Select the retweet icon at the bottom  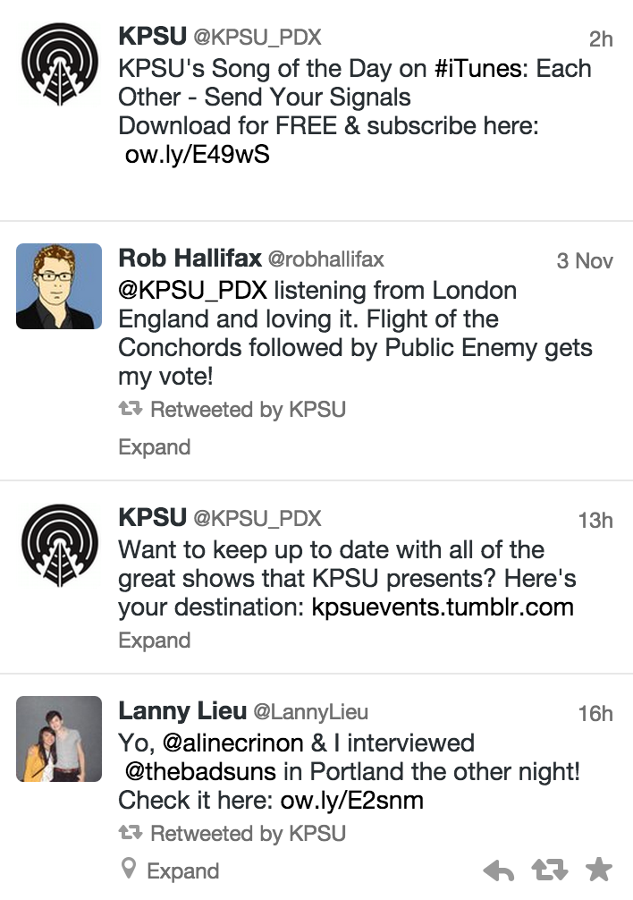(x=549, y=867)
